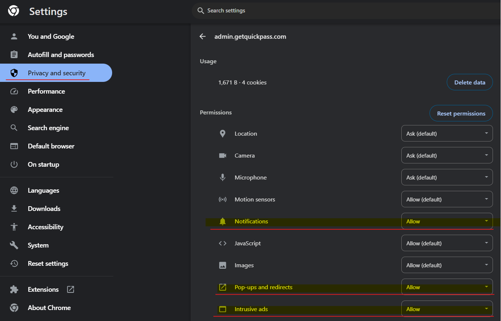Screen dimensions: 501x321
Task: Click the motion sensors icon
Action: tap(222, 199)
